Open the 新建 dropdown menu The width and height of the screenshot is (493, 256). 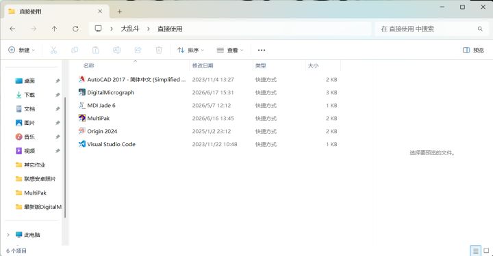click(x=22, y=50)
